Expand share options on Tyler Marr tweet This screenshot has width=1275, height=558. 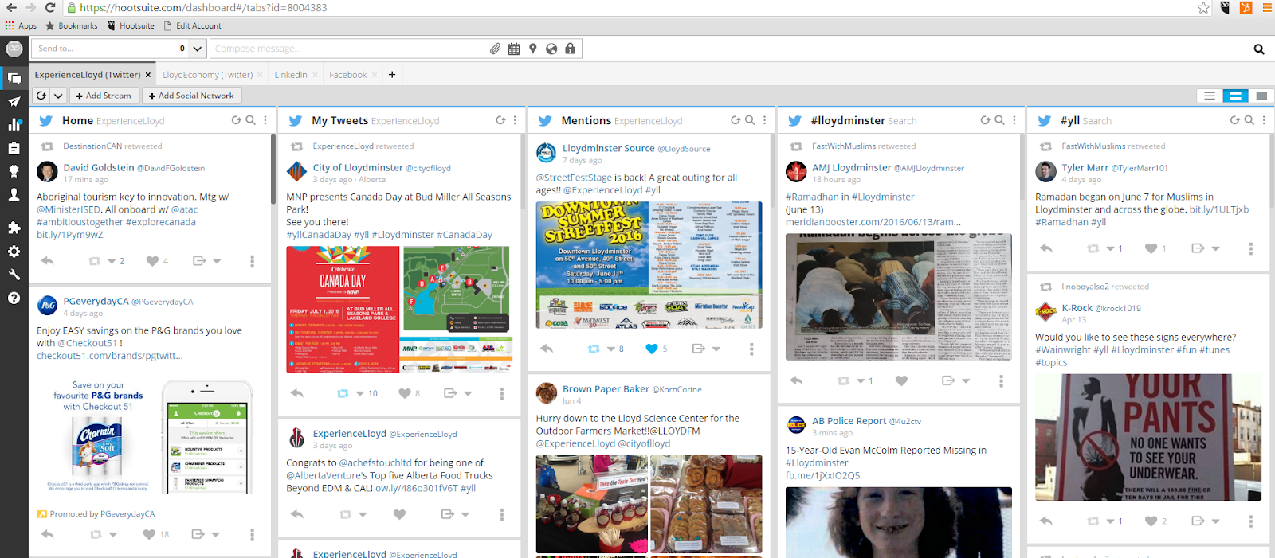point(1215,249)
